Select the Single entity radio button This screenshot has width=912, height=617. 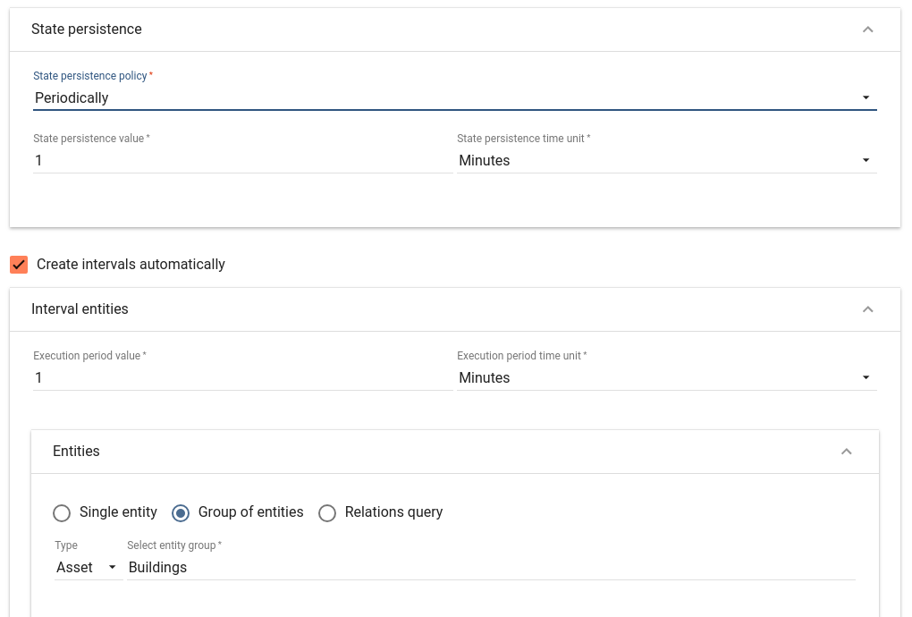62,513
